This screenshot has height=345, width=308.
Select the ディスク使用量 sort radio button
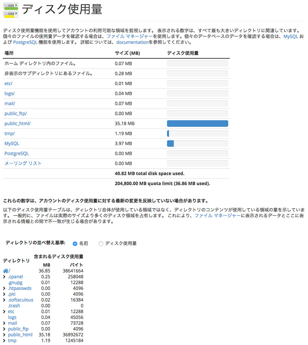click(101, 244)
